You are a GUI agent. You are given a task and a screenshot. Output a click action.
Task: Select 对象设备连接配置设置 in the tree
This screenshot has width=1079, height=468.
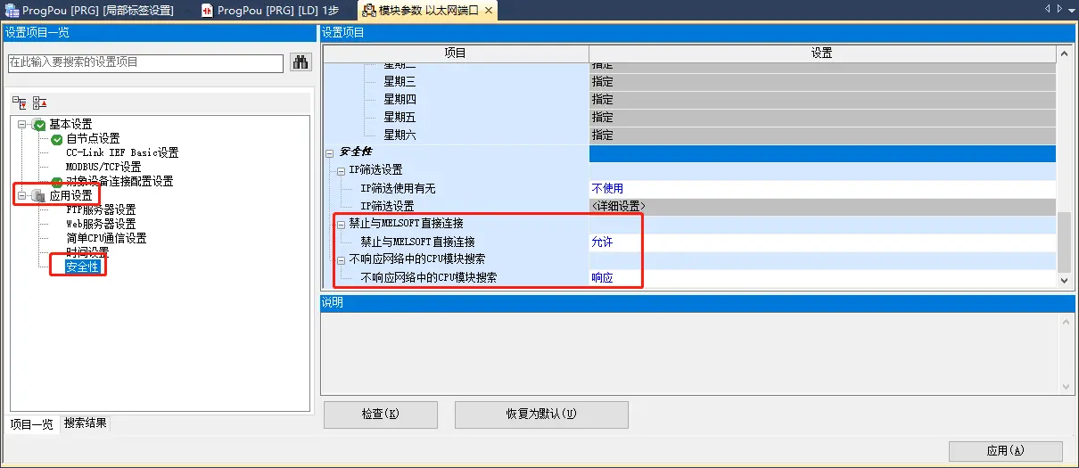119,181
